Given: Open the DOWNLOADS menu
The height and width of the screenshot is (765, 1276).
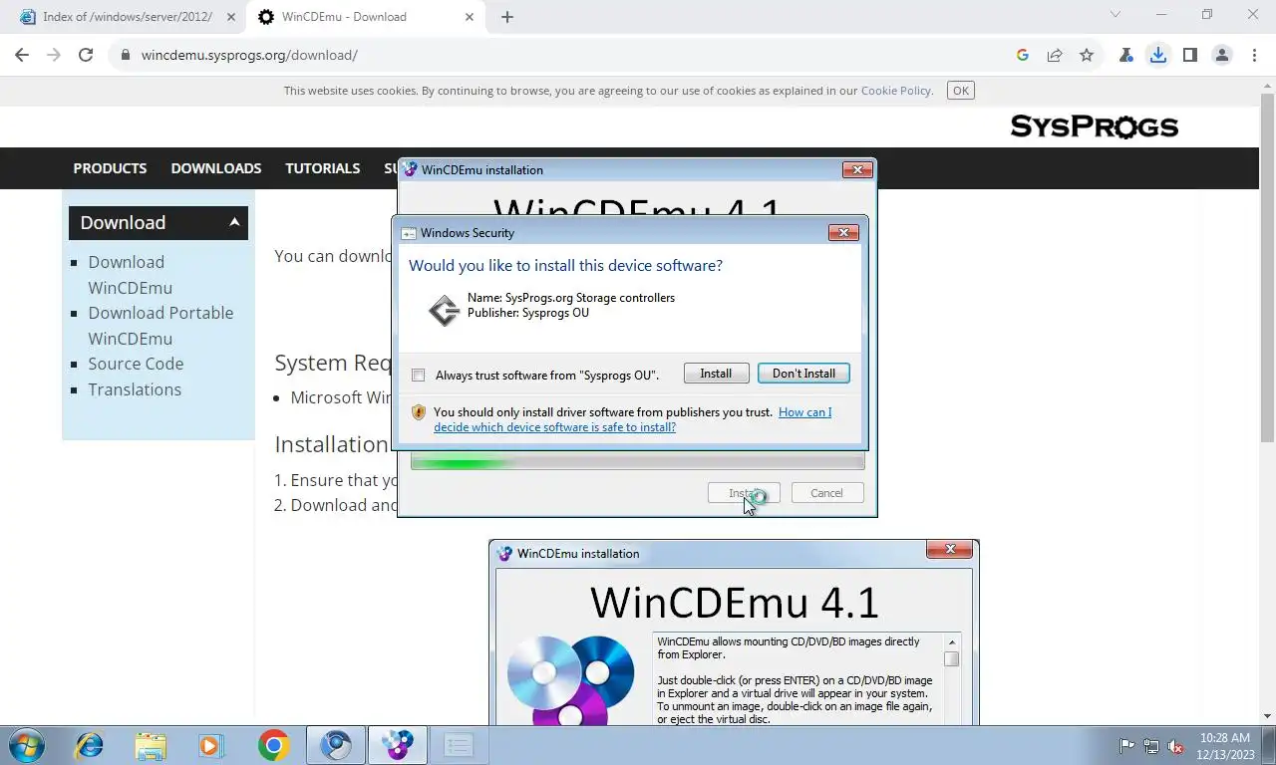Looking at the screenshot, I should (216, 168).
